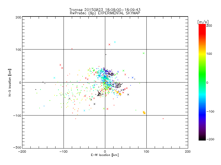Click the red dot at upper left
Screen dimensions: 221x165
coord(72,49)
